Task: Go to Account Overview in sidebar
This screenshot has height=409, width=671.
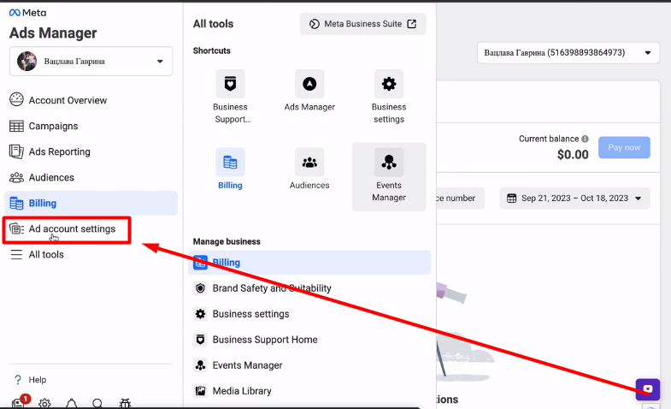Action: (68, 100)
